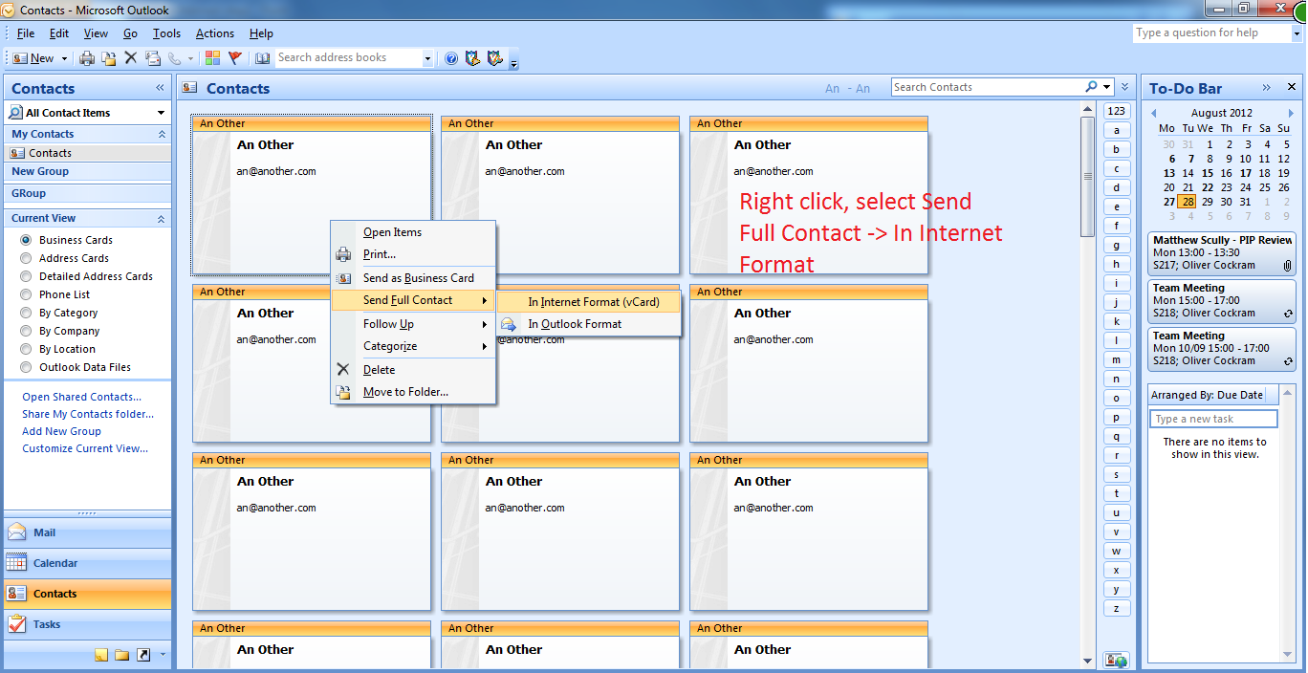Click the Delete X icon in the toolbar

tap(131, 58)
